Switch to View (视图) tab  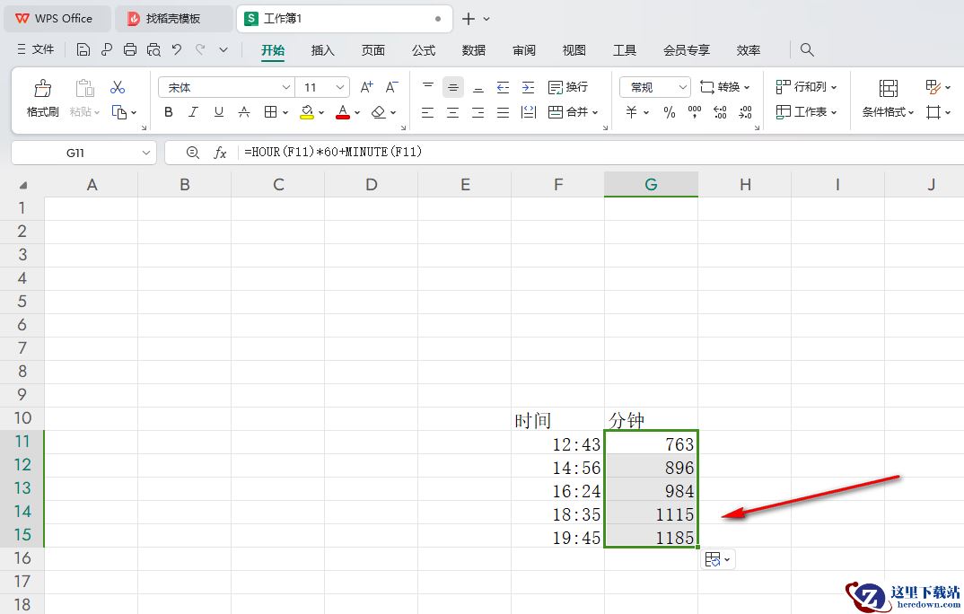point(574,50)
